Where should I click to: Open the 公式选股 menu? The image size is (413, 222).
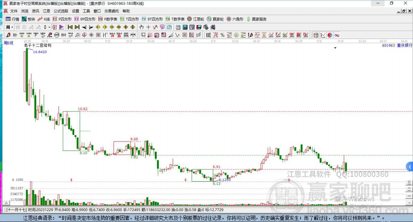pyautogui.click(x=61, y=11)
